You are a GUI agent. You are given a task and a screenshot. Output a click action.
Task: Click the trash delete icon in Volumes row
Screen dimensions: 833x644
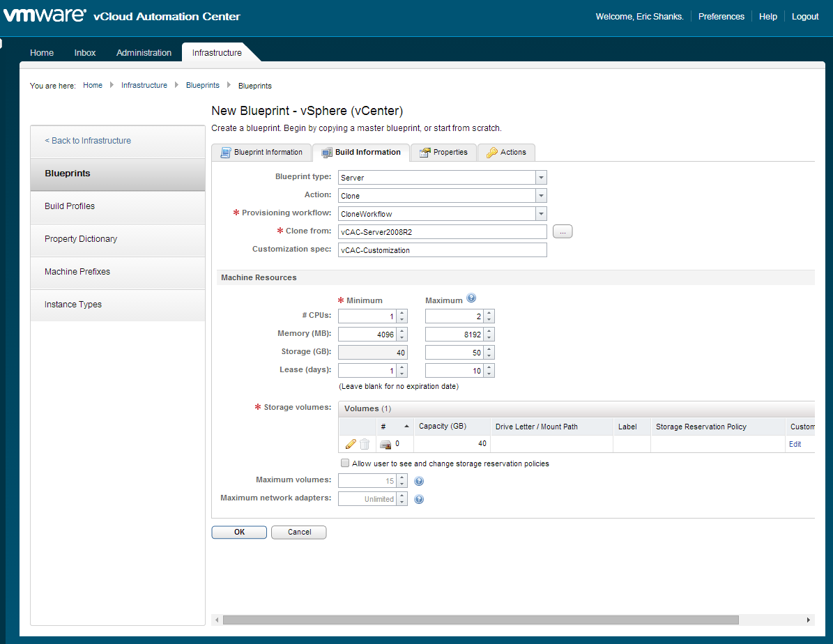(365, 444)
